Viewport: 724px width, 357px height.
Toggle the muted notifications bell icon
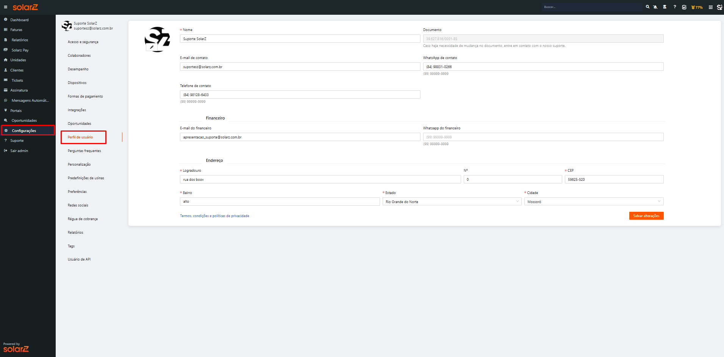[655, 7]
